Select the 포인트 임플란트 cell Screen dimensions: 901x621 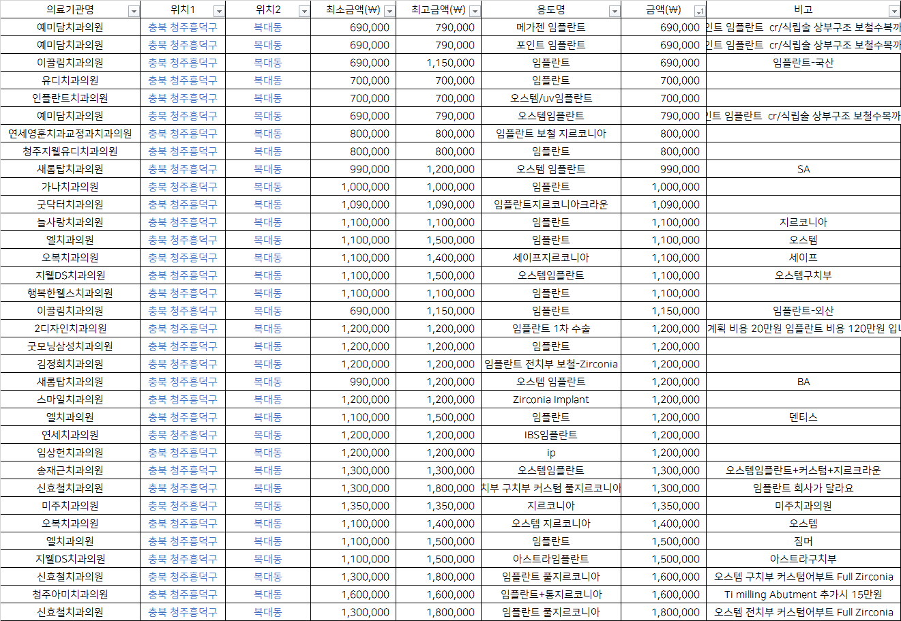click(x=551, y=45)
